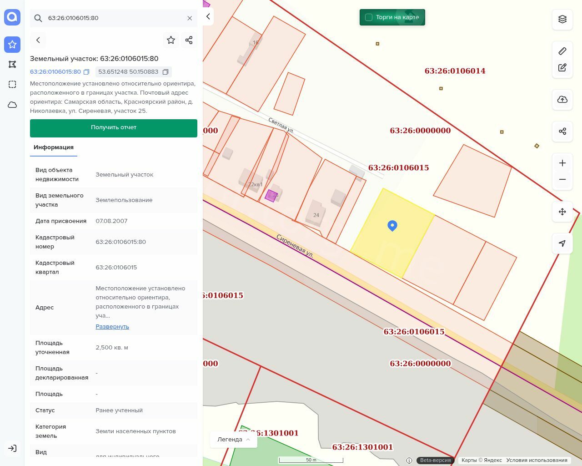582x466 pixels.
Task: Open the login icon in sidebar
Action: click(x=12, y=448)
